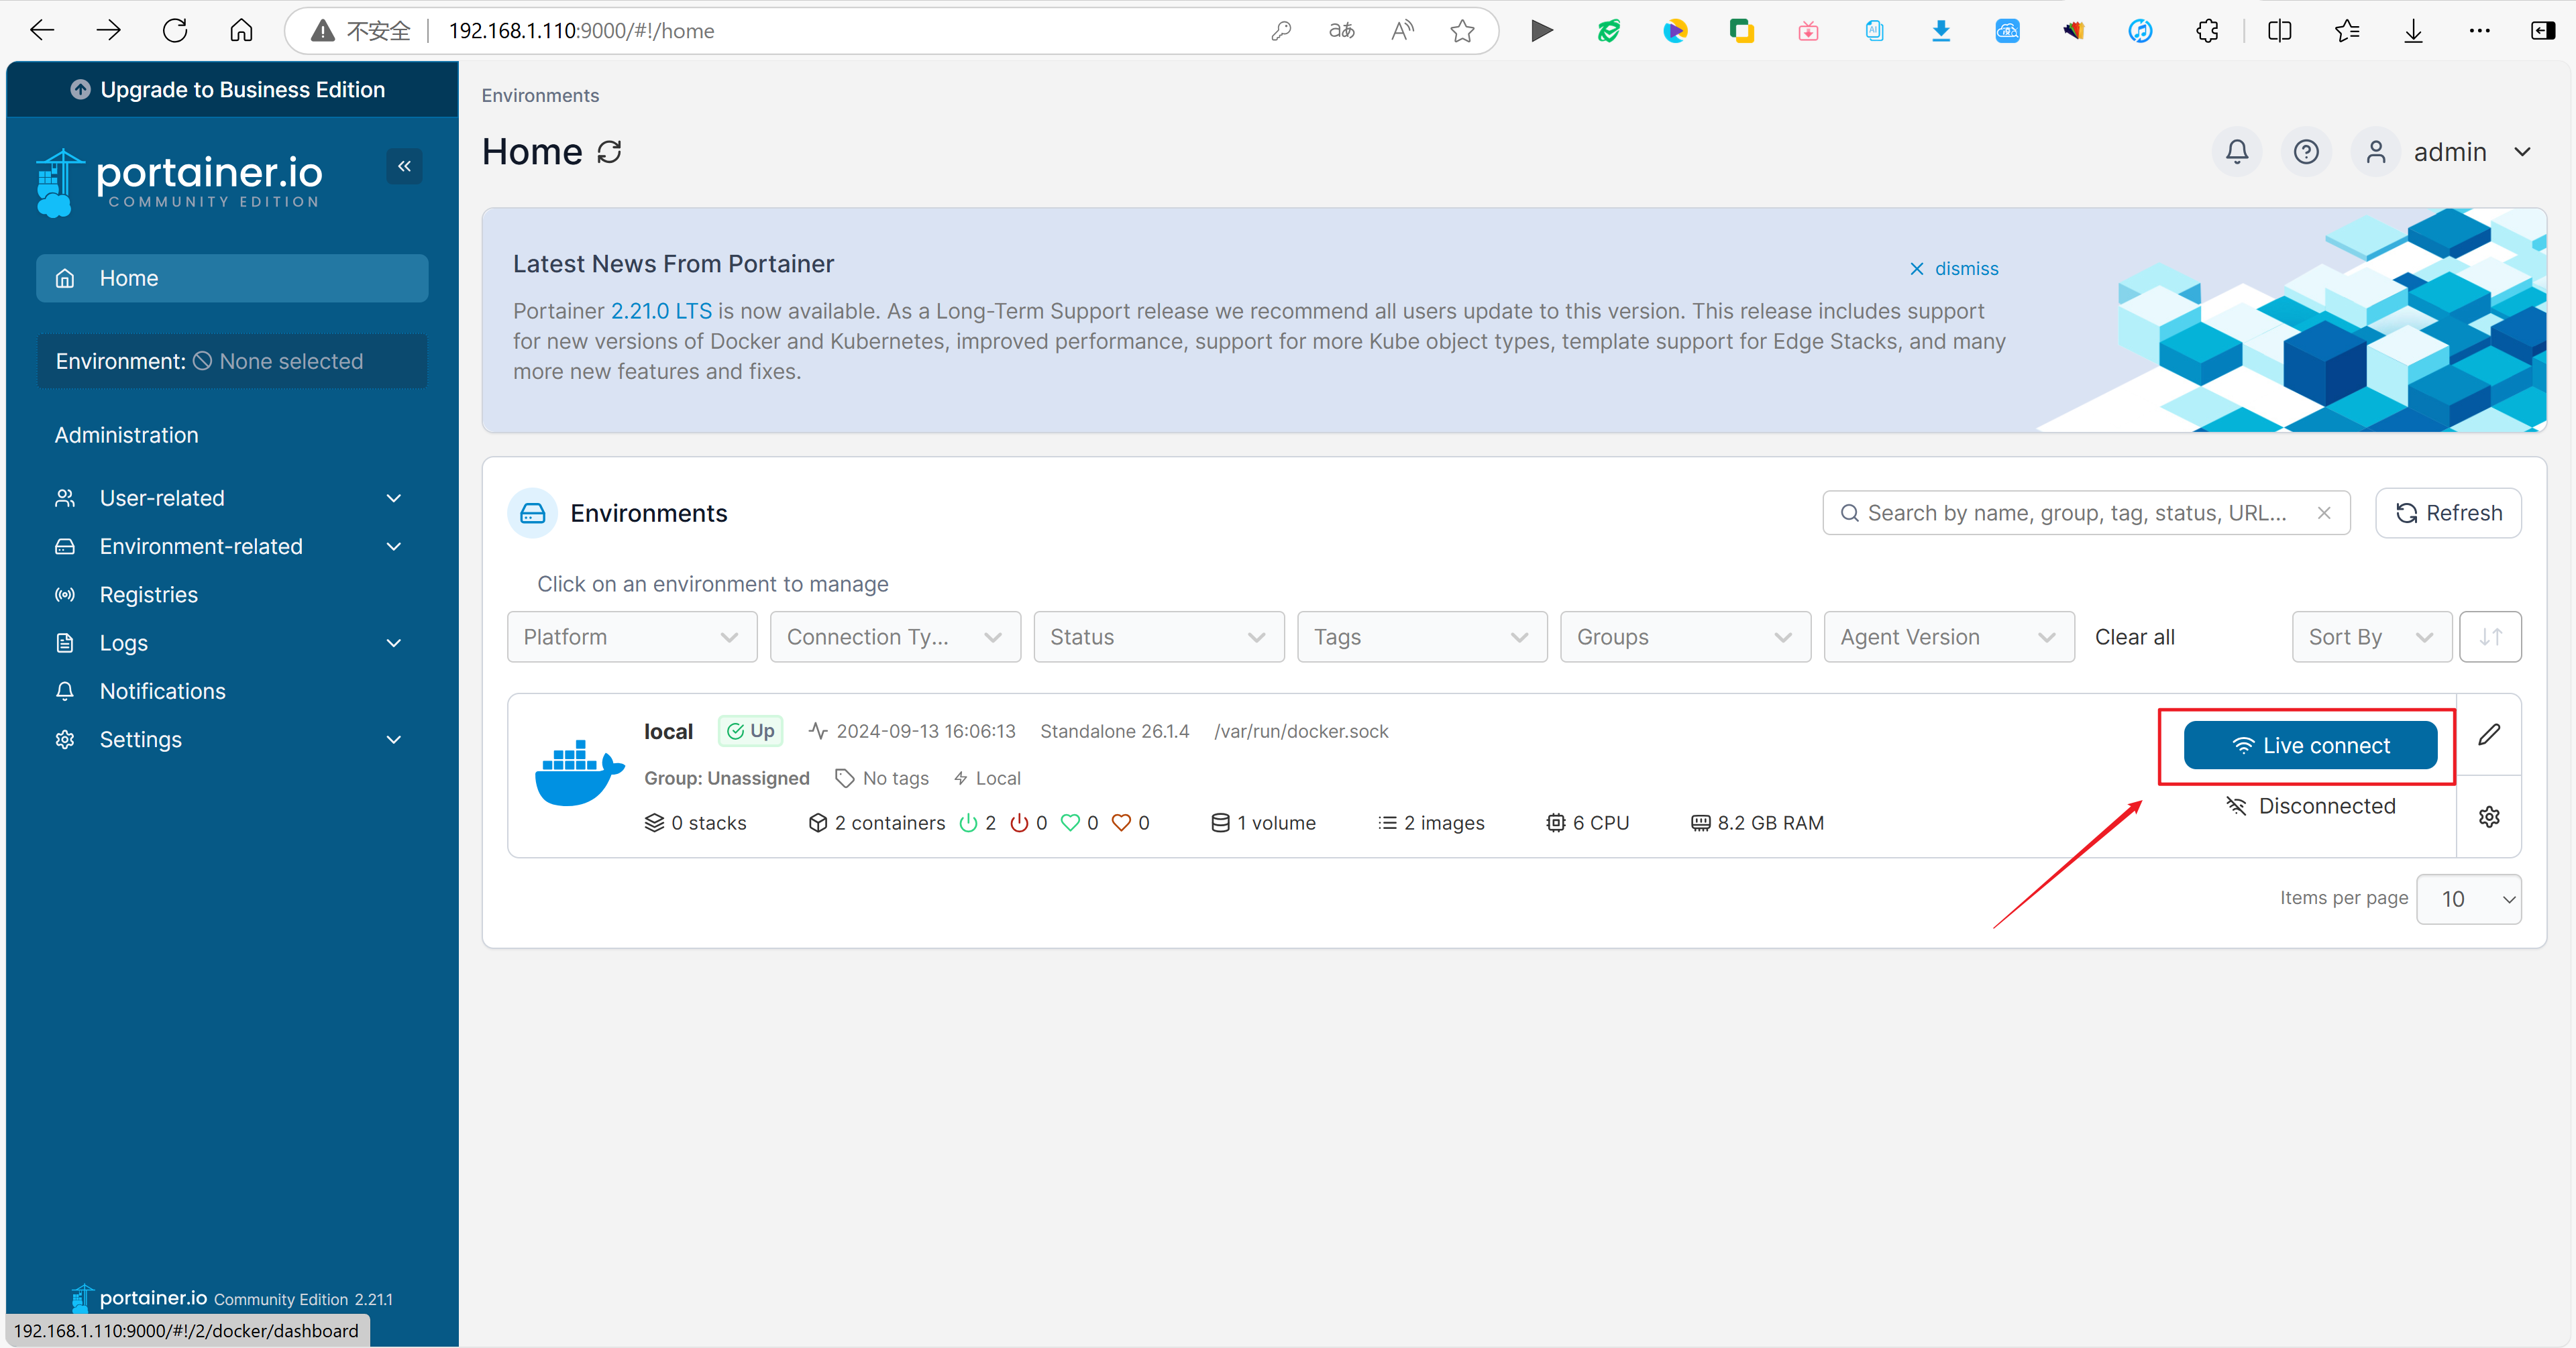
Task: Clear the environment search with X icon
Action: coord(2324,513)
